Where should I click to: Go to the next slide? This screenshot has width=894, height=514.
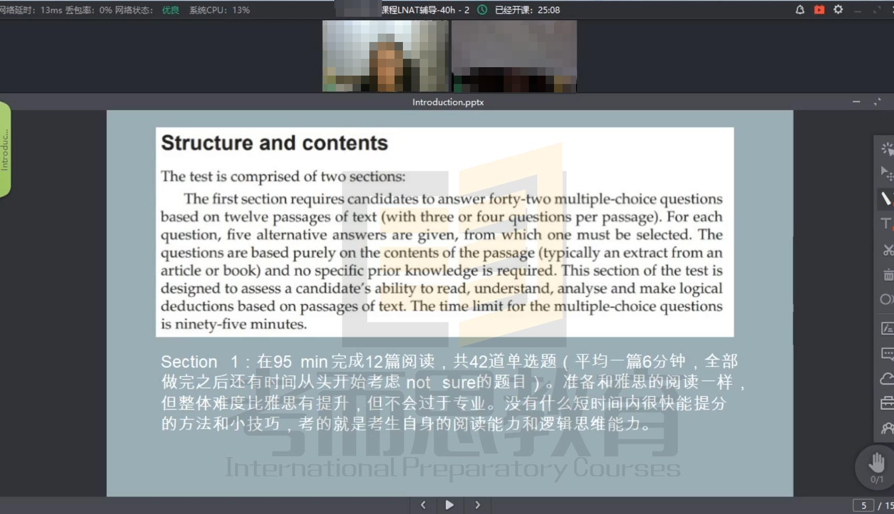pyautogui.click(x=477, y=505)
